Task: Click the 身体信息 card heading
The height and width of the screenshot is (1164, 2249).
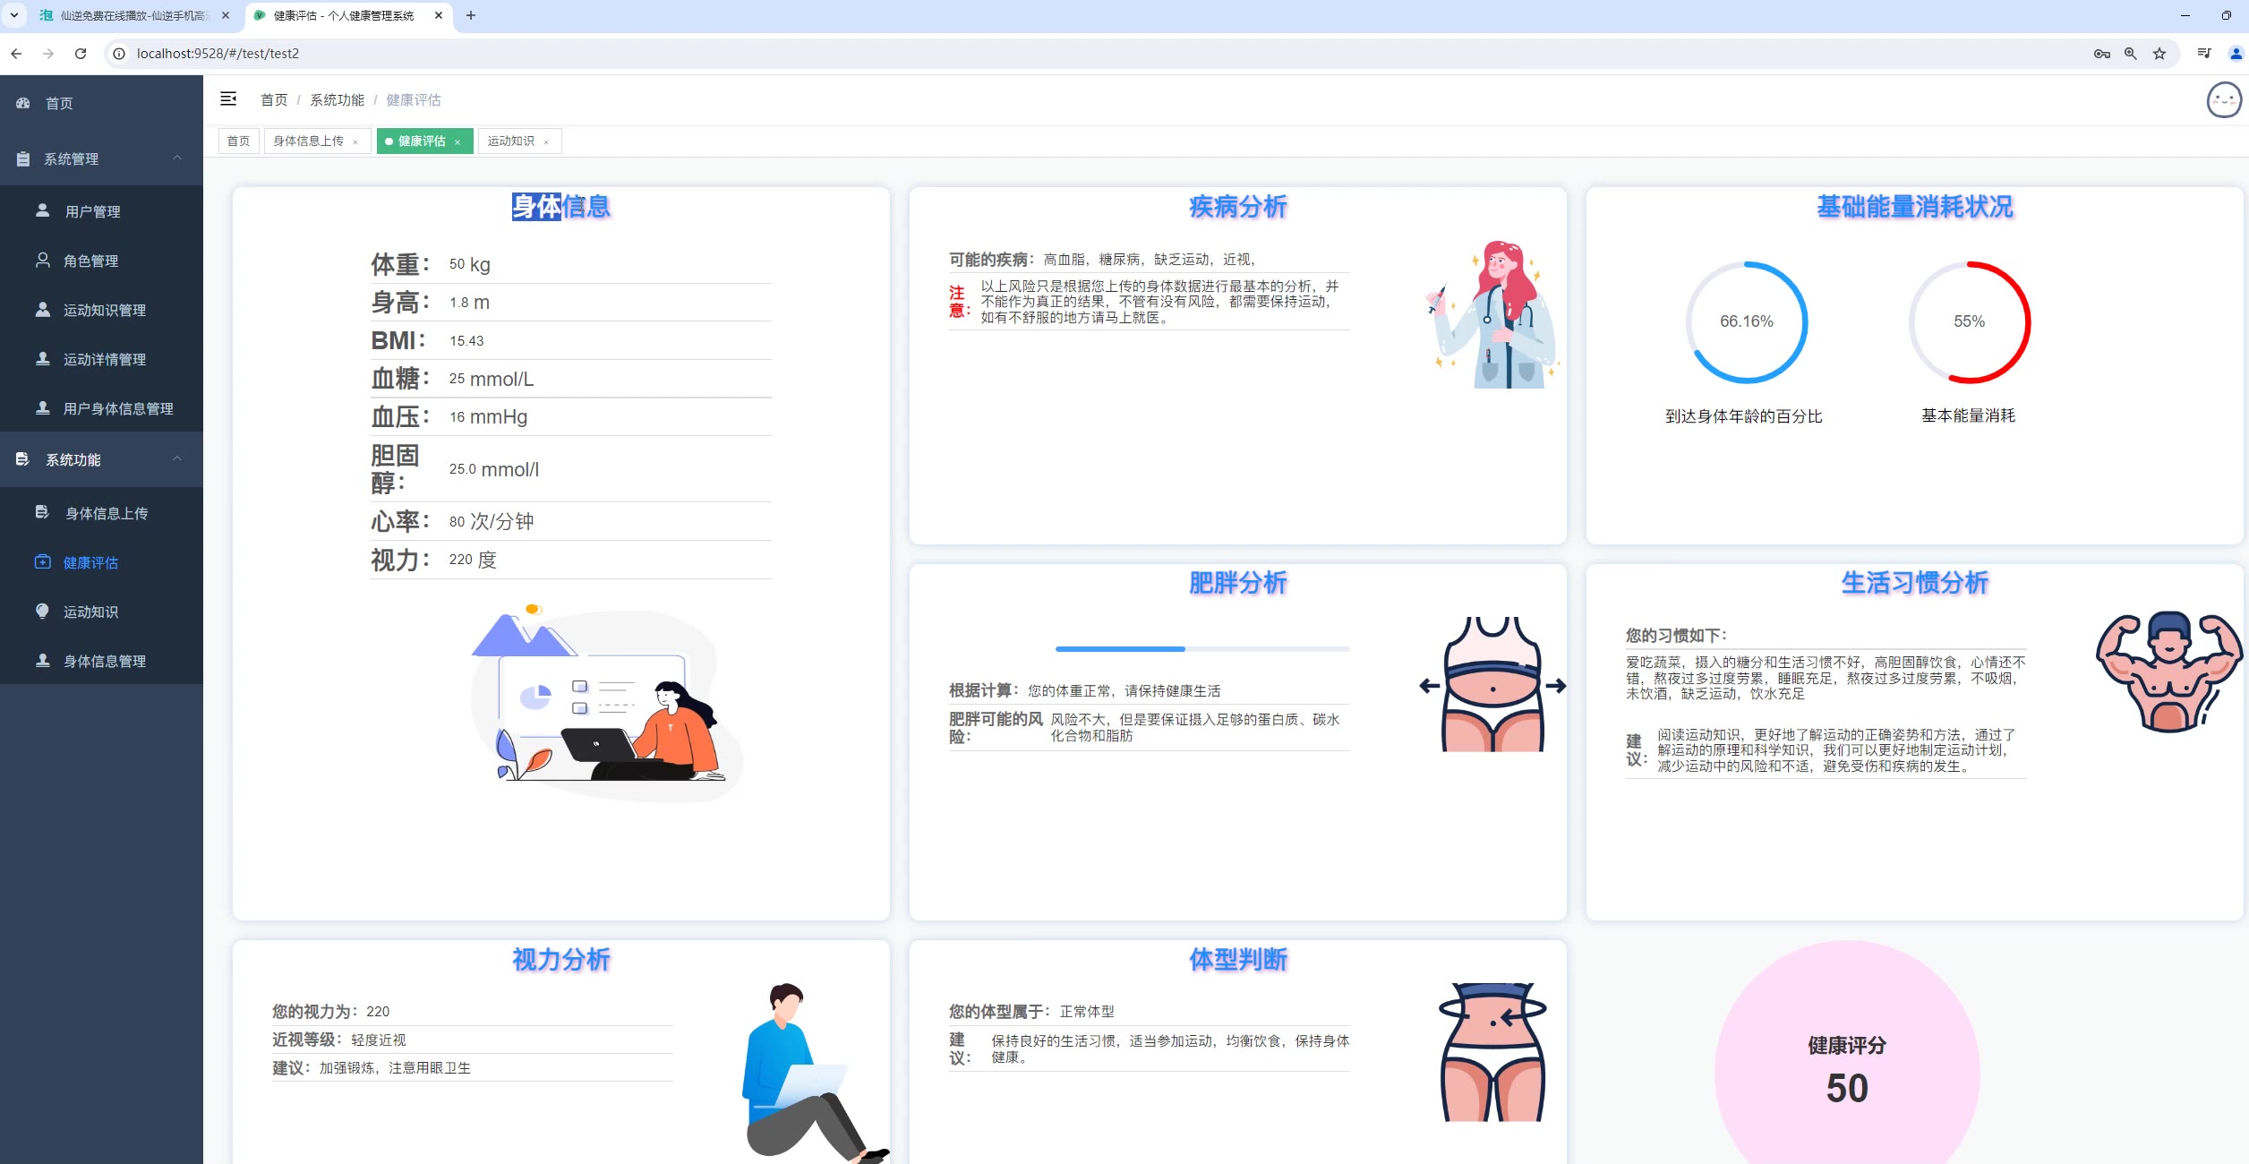Action: click(561, 206)
